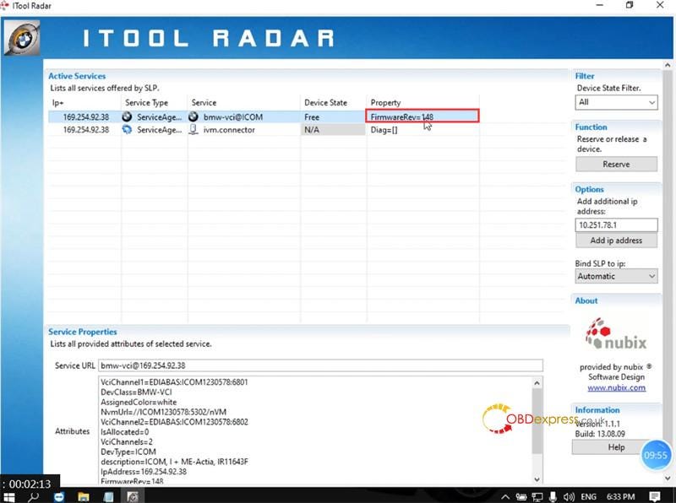Open the Action Center notifications icon
The width and height of the screenshot is (676, 503).
point(655,497)
